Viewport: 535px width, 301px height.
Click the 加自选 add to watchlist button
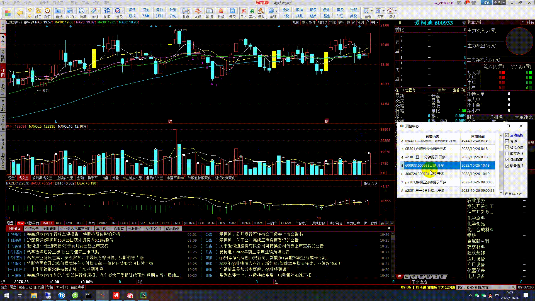pos(322,22)
